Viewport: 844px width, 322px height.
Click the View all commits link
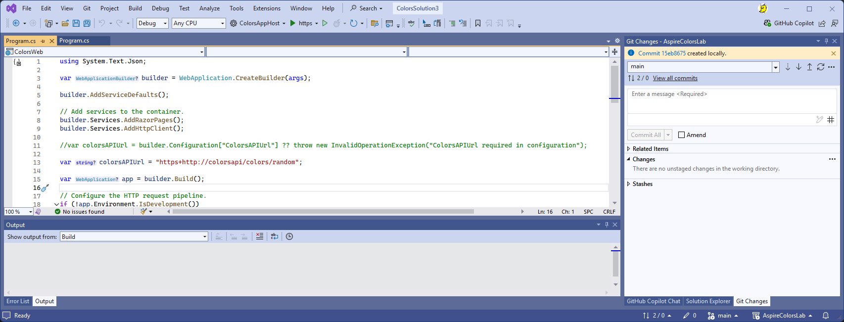tap(675, 78)
